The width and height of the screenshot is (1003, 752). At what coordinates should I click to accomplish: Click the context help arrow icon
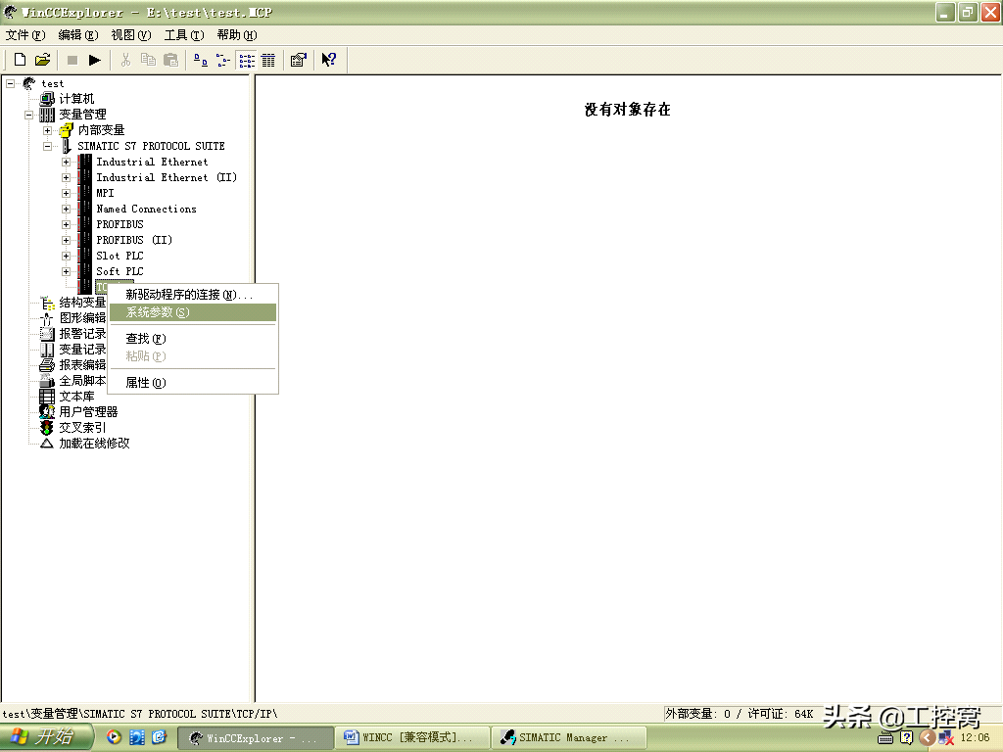tap(329, 60)
